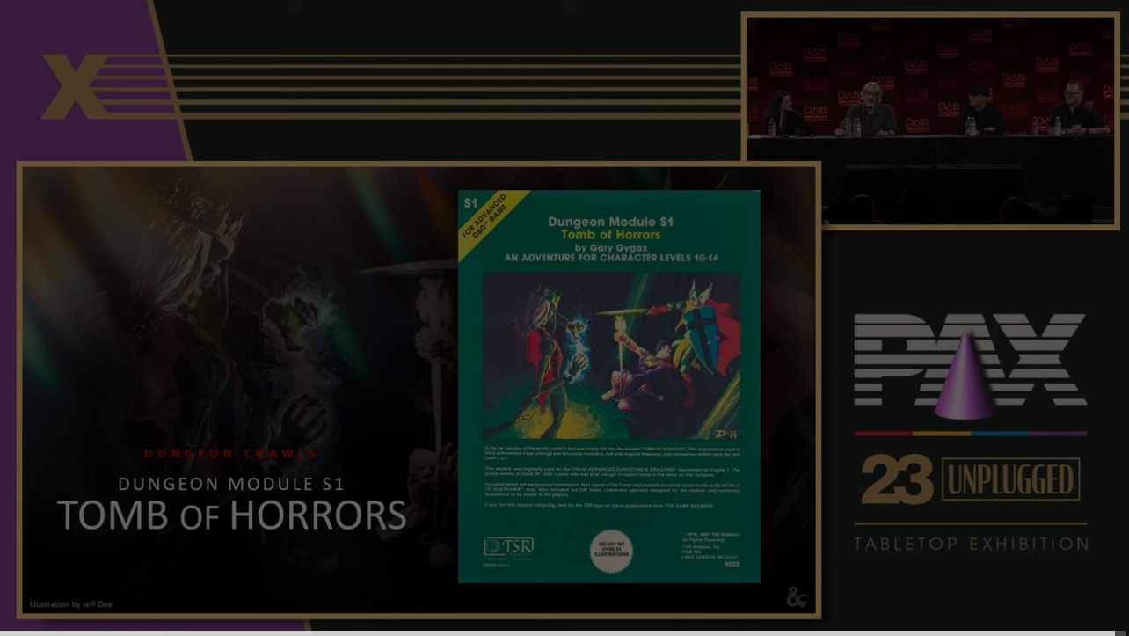
Task: Click the 'S1' code on cover corner
Action: point(470,203)
